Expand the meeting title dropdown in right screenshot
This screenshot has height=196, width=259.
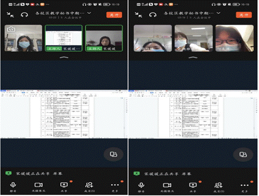point(219,13)
